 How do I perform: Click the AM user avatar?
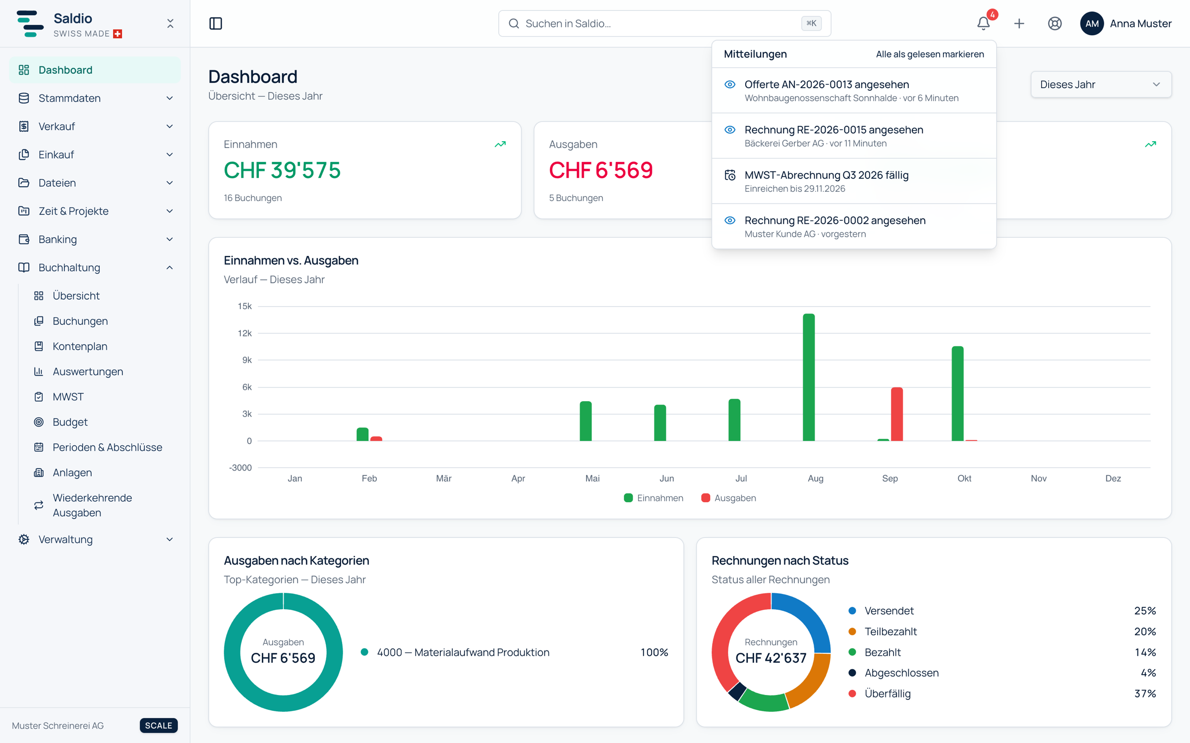(x=1091, y=23)
